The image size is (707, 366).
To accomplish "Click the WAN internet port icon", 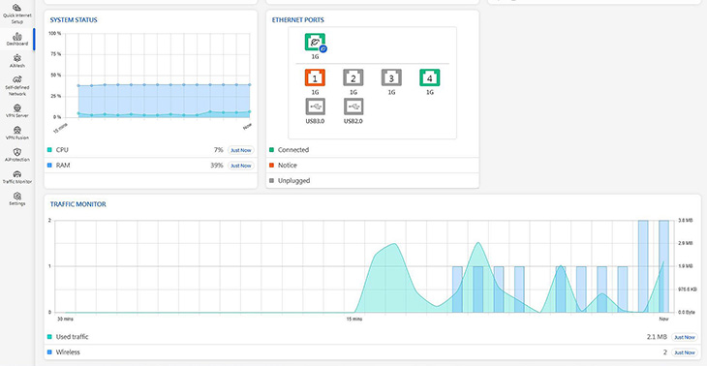I will [x=315, y=44].
